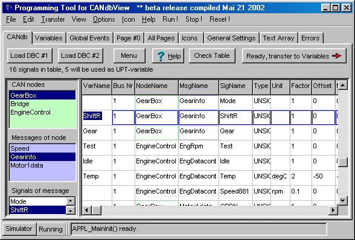Select Bridge in CAN nodes list

(42, 104)
